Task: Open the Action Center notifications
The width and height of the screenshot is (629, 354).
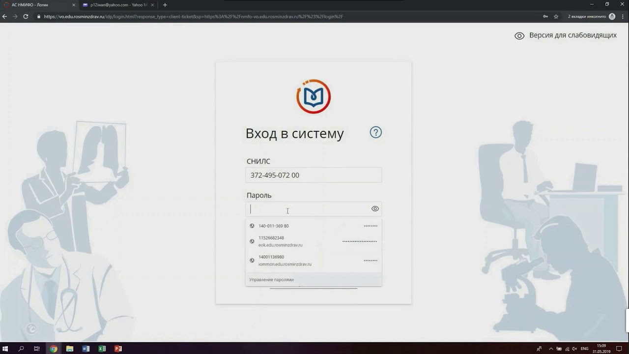Action: pos(619,349)
